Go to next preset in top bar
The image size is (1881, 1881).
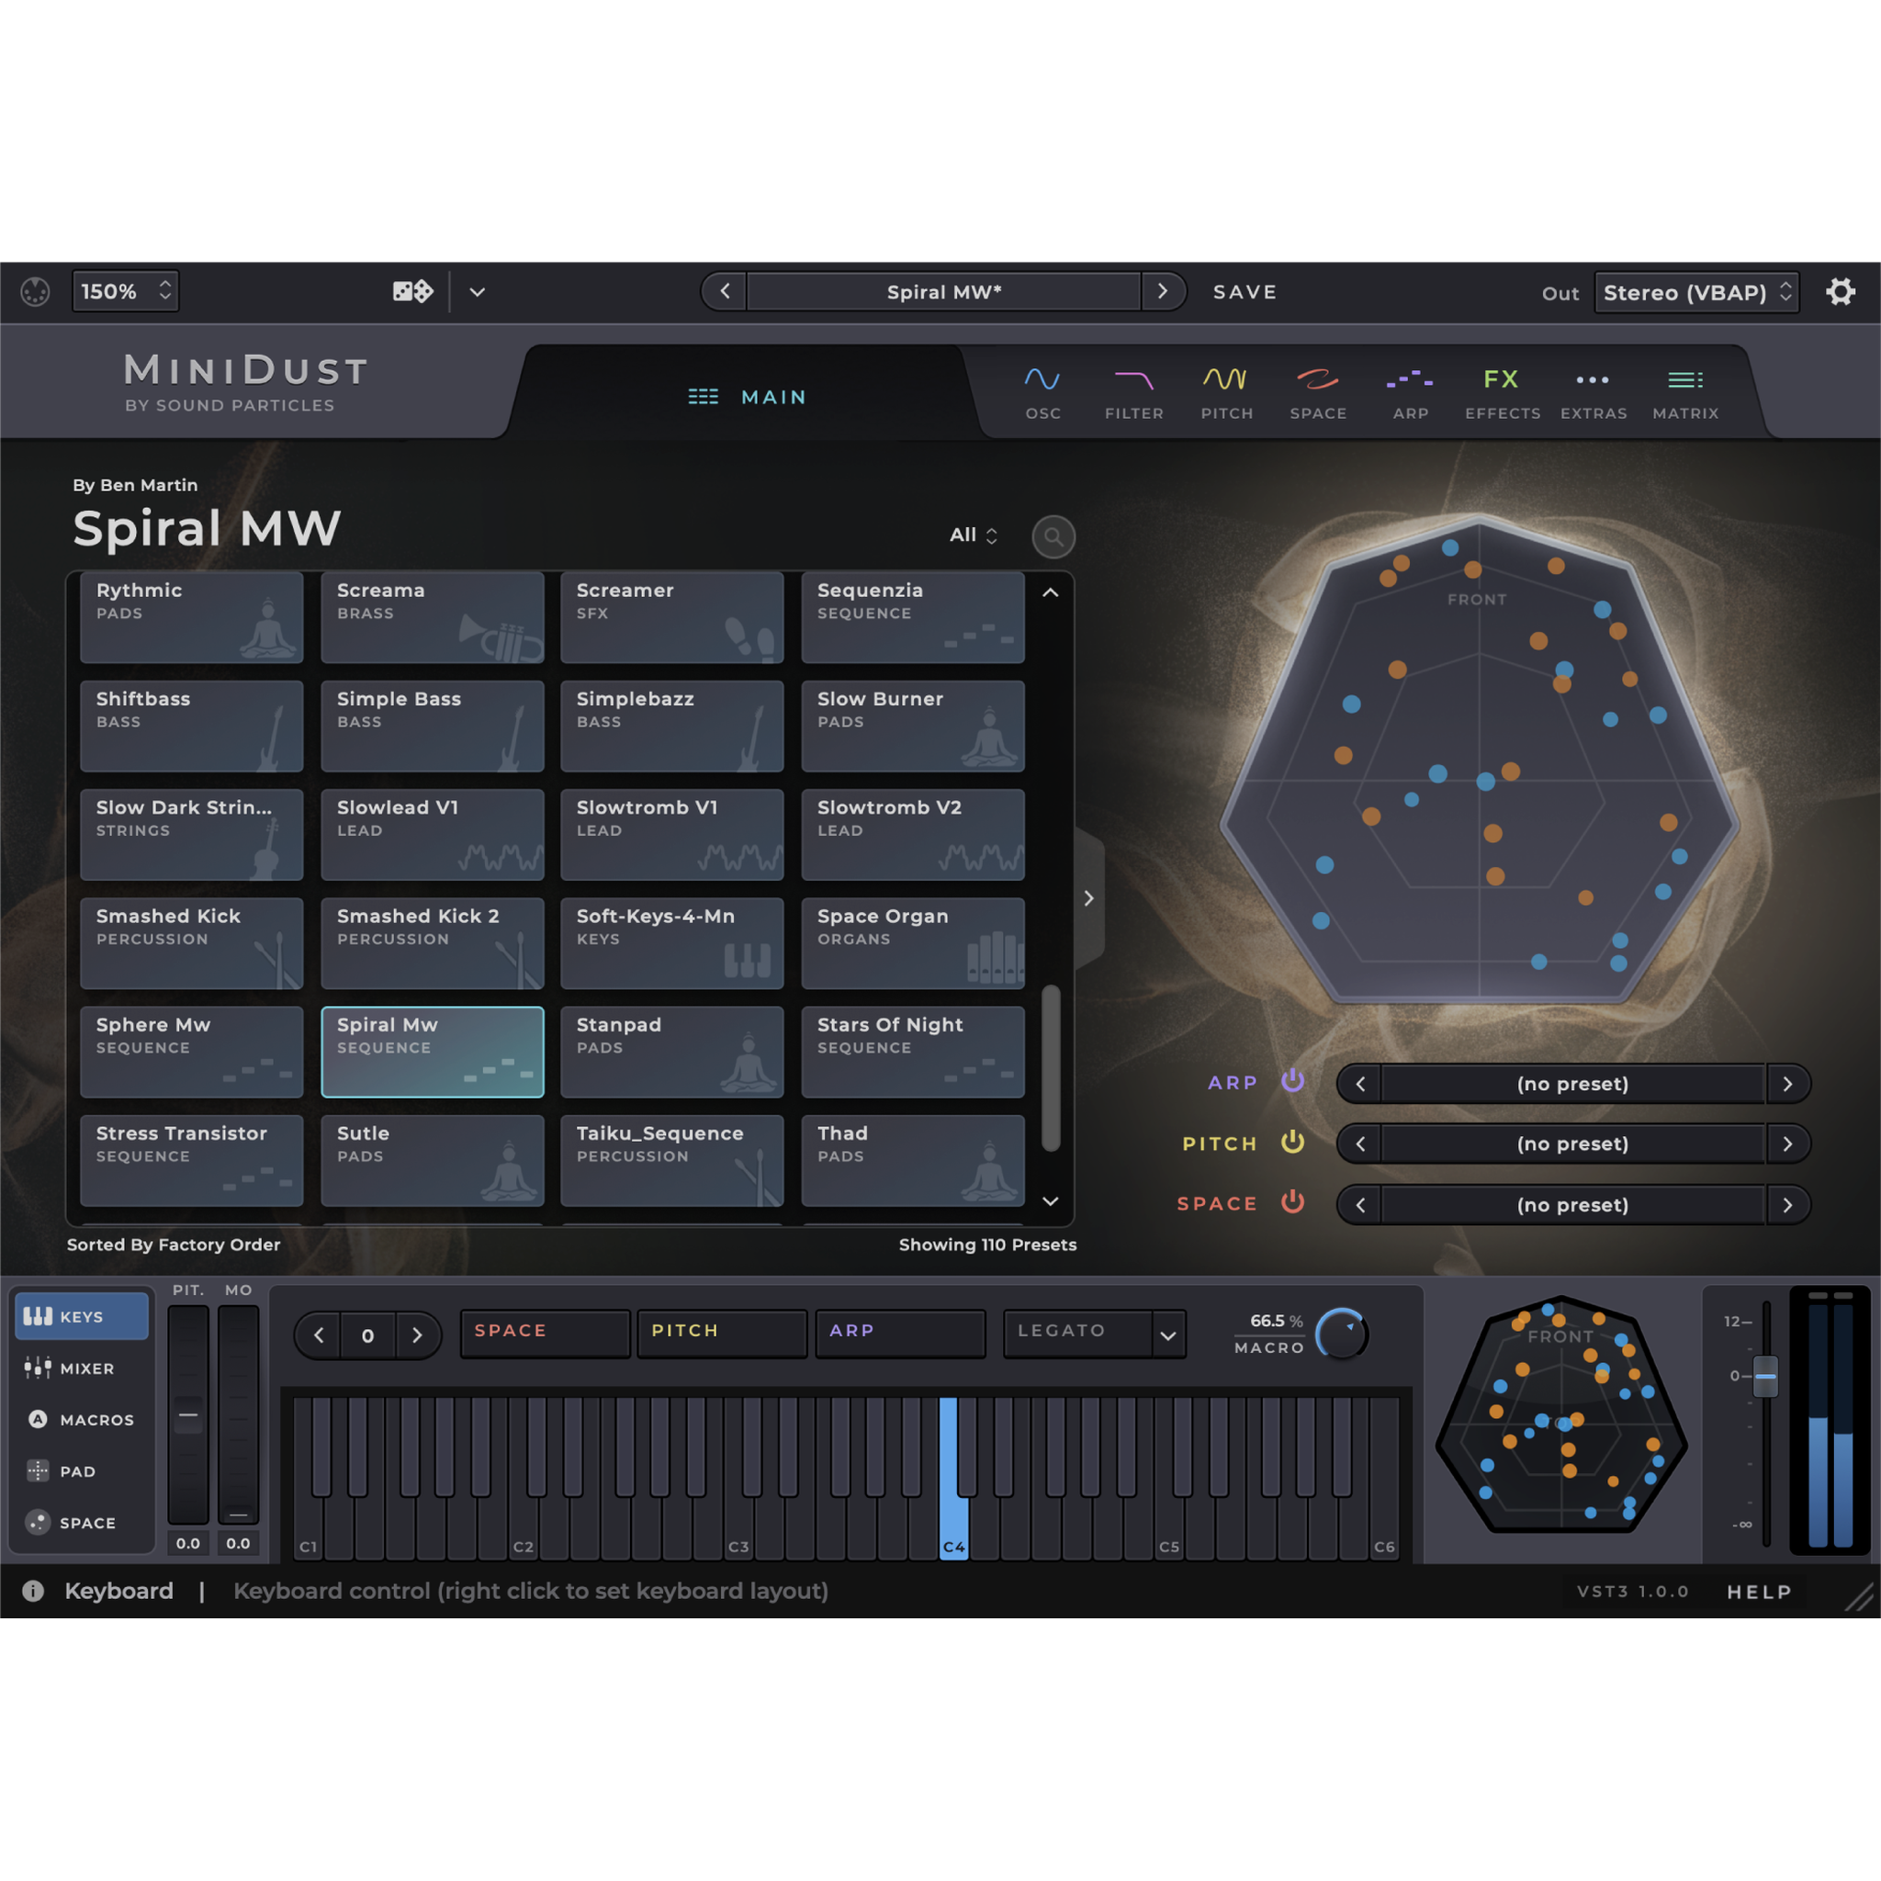(x=1163, y=291)
